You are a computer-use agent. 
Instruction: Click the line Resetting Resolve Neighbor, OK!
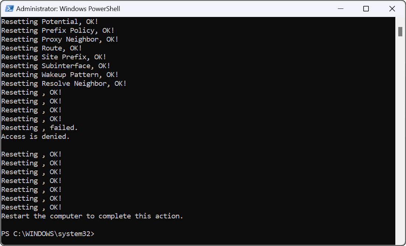point(63,83)
